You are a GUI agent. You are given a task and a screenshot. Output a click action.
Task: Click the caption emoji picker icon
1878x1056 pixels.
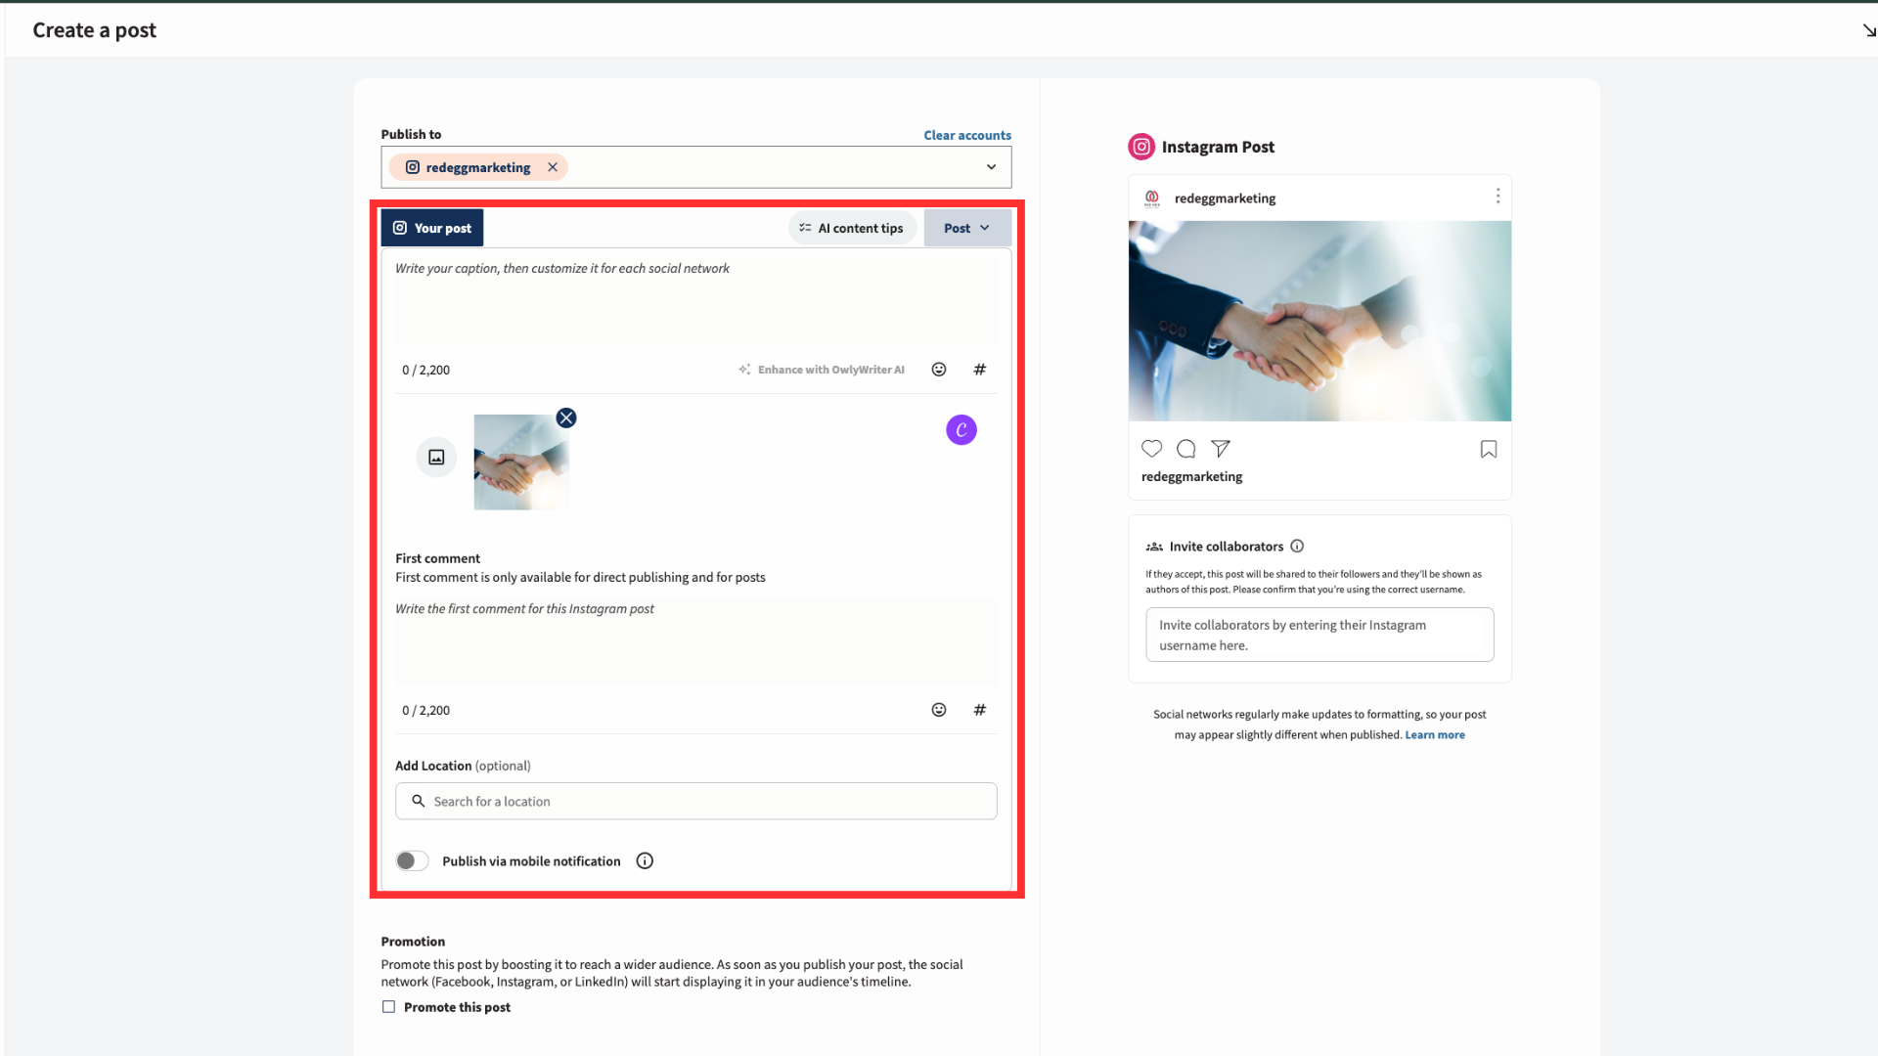938,370
